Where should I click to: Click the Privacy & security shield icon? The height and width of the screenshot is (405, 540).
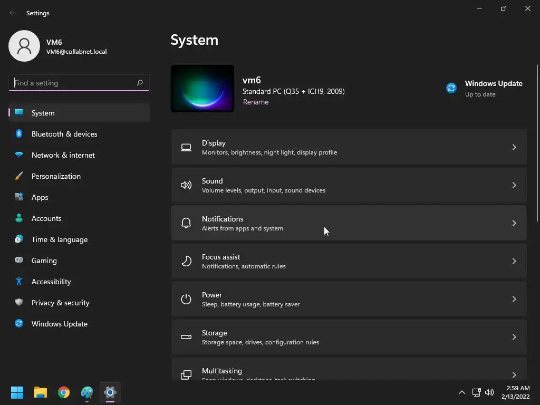pos(19,302)
